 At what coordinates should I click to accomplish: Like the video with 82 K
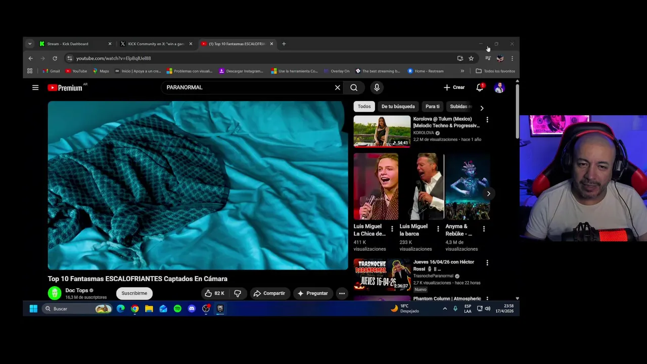tap(214, 293)
